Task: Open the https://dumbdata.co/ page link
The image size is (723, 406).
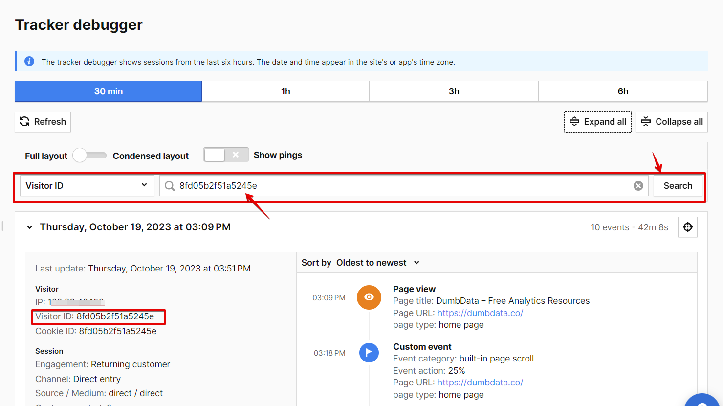Action: coord(480,313)
